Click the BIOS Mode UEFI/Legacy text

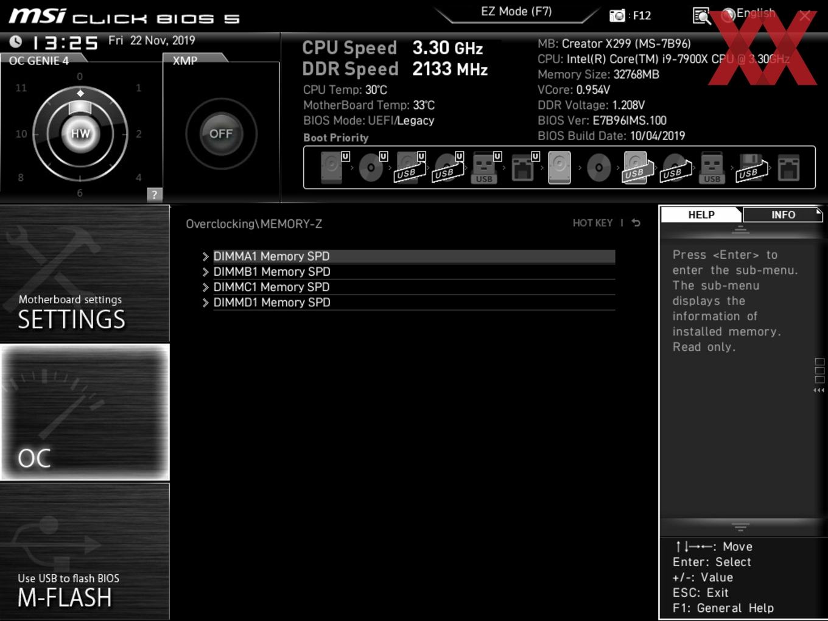(369, 121)
